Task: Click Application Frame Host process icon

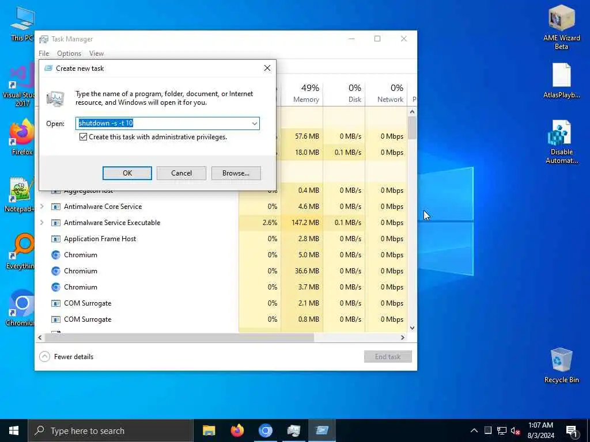Action: pos(56,239)
